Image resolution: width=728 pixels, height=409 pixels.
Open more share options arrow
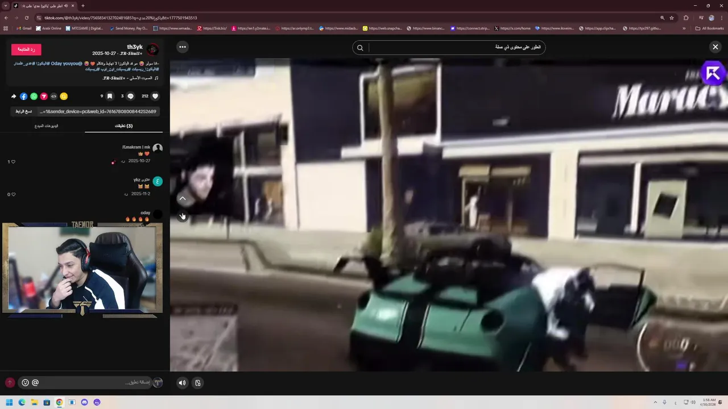14,96
